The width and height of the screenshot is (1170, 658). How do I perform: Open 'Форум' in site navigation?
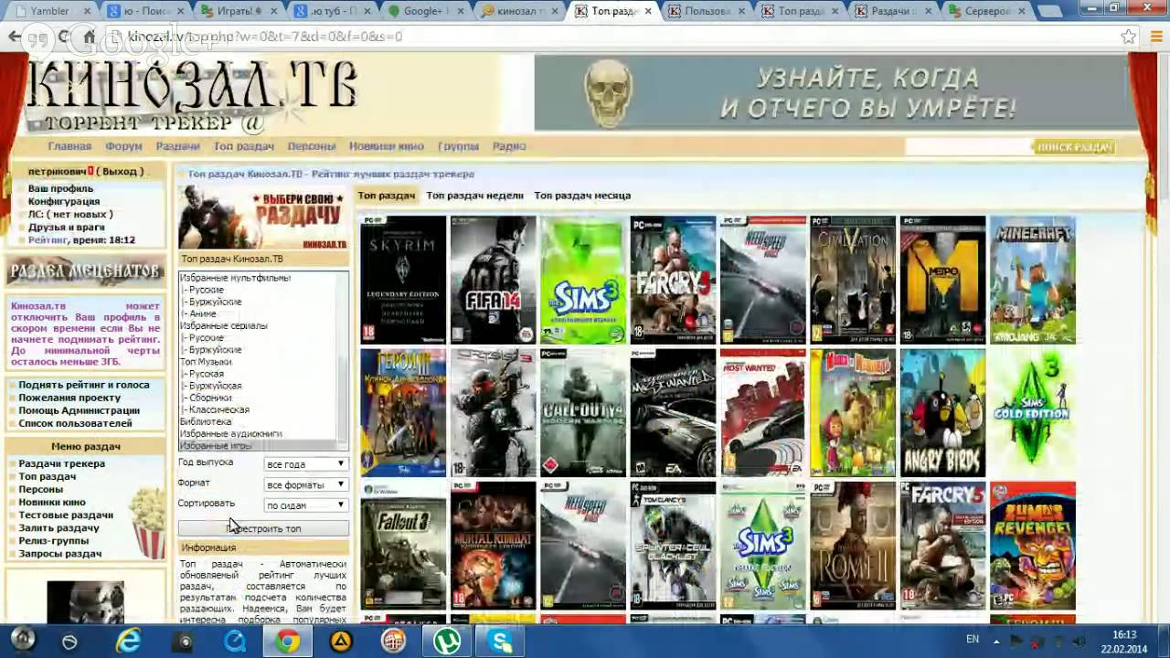pos(123,146)
